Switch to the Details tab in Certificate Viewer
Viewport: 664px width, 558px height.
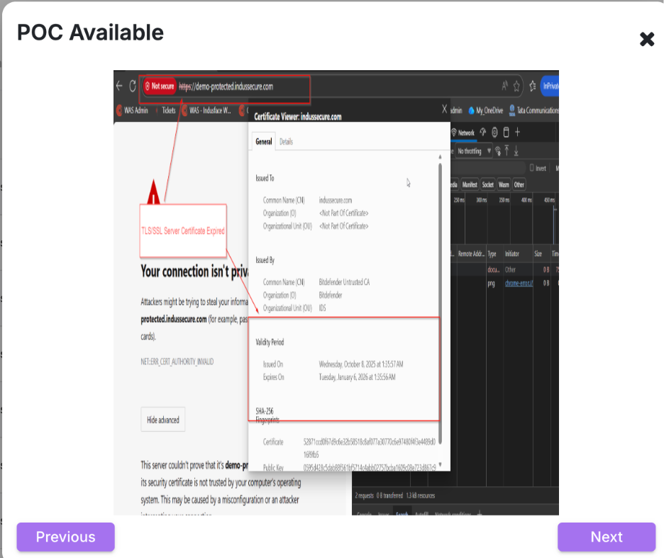pyautogui.click(x=286, y=142)
